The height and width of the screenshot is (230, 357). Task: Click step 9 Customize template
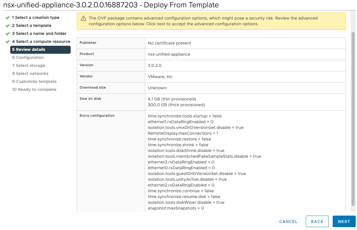tap(34, 82)
